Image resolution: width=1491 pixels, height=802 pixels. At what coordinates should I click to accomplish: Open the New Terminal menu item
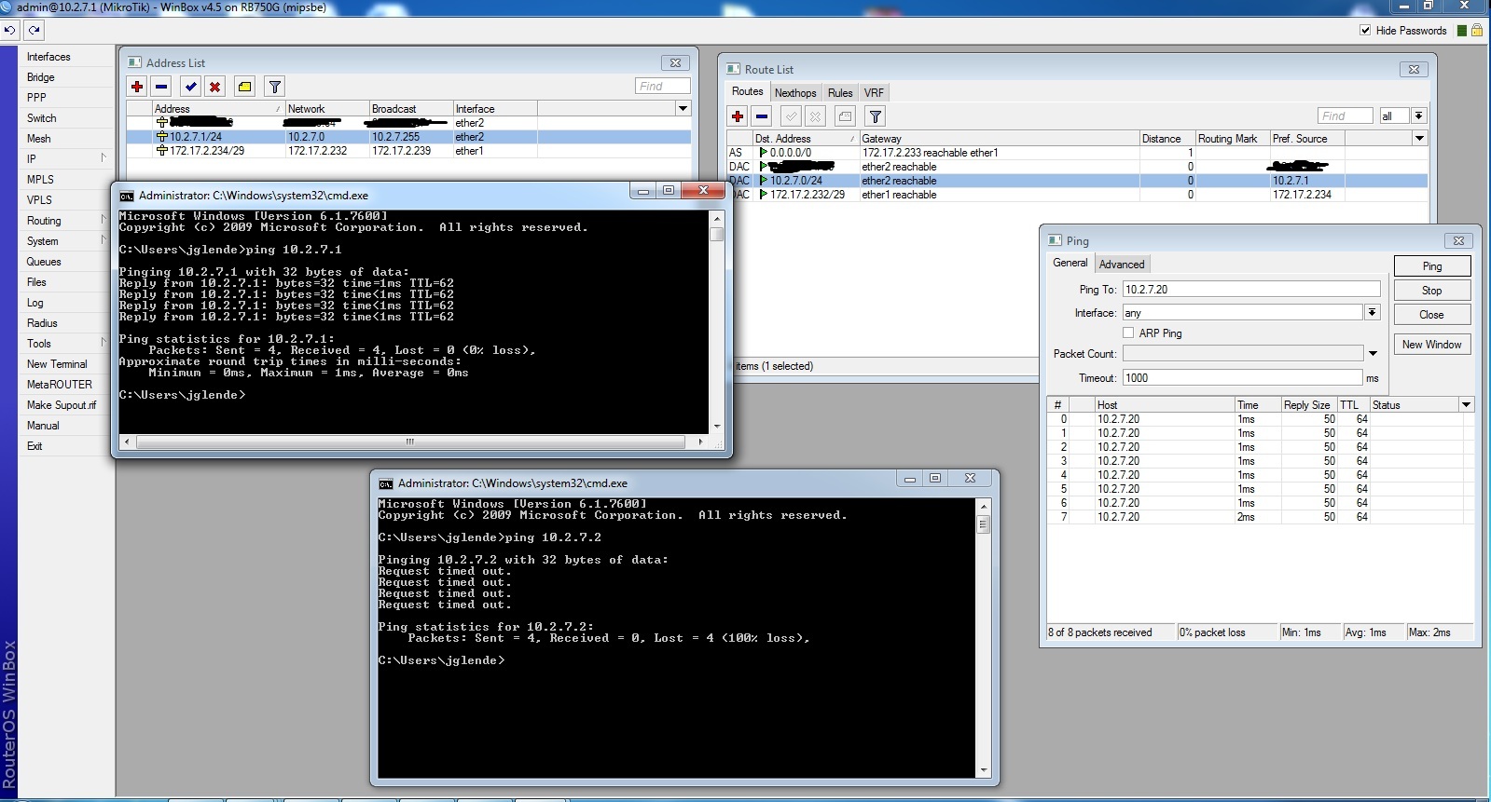click(57, 364)
